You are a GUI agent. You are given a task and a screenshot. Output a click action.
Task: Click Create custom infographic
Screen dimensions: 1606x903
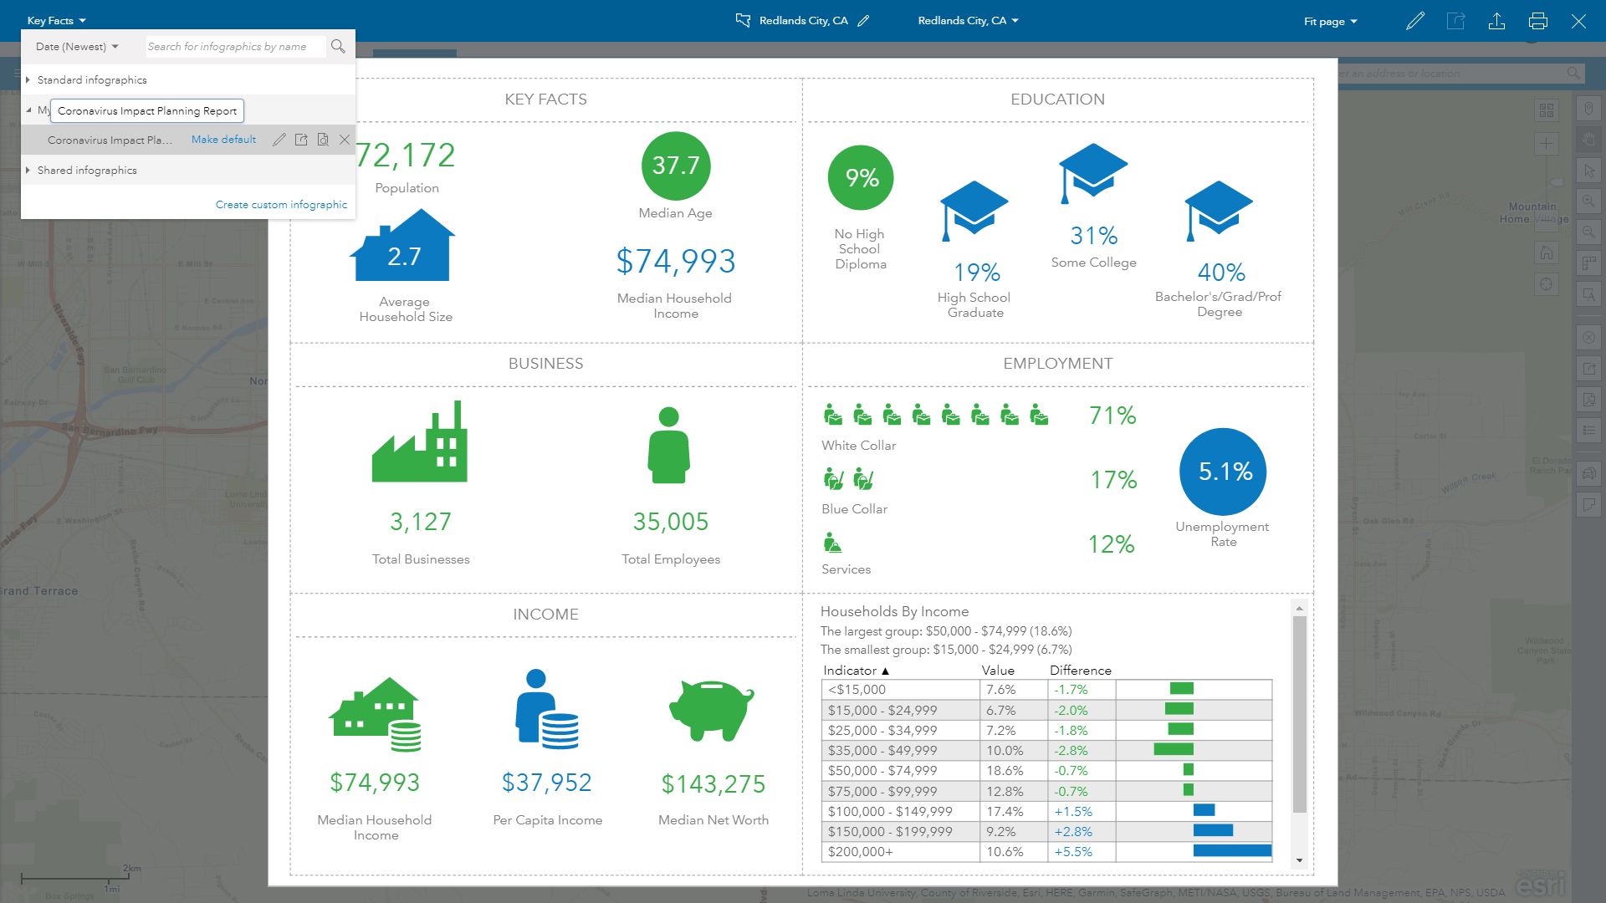coord(281,204)
